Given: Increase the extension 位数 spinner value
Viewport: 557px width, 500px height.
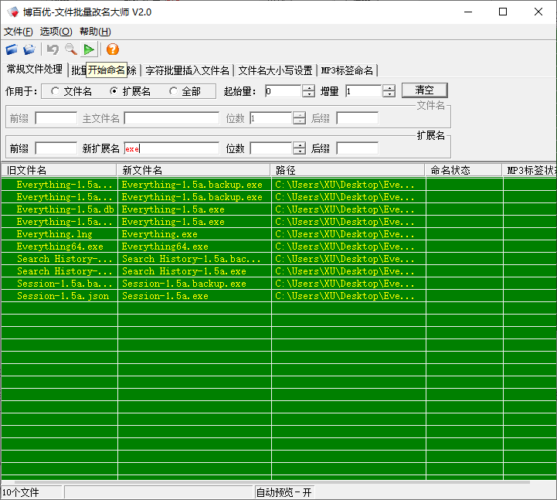Looking at the screenshot, I should click(300, 145).
